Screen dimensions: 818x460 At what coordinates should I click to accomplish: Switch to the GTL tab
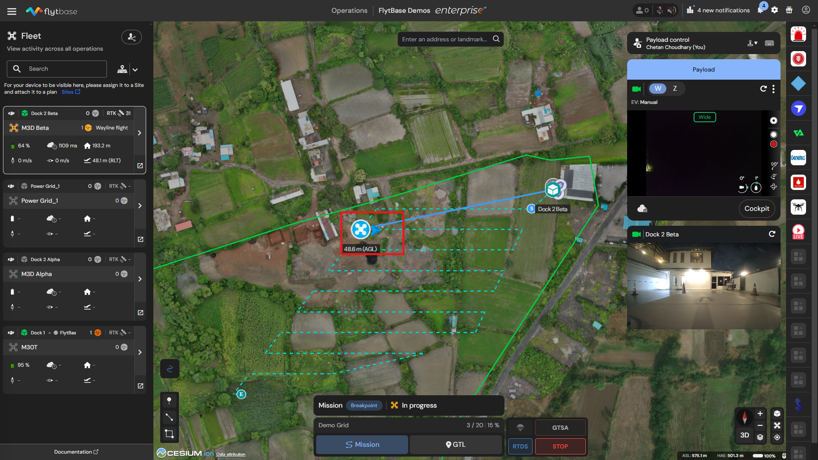[455, 445]
